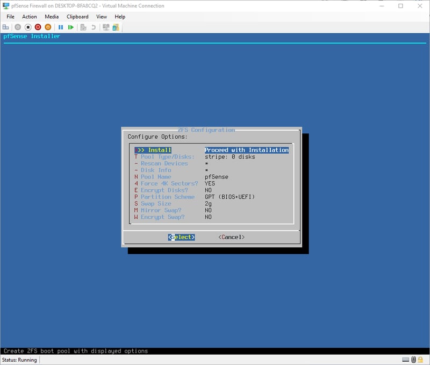The image size is (430, 365).
Task: Open the Clipboard menu
Action: pos(77,17)
